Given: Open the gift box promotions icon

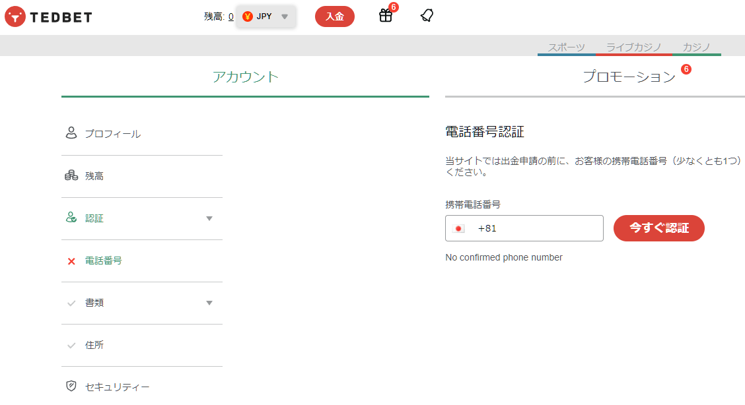Looking at the screenshot, I should pos(385,16).
